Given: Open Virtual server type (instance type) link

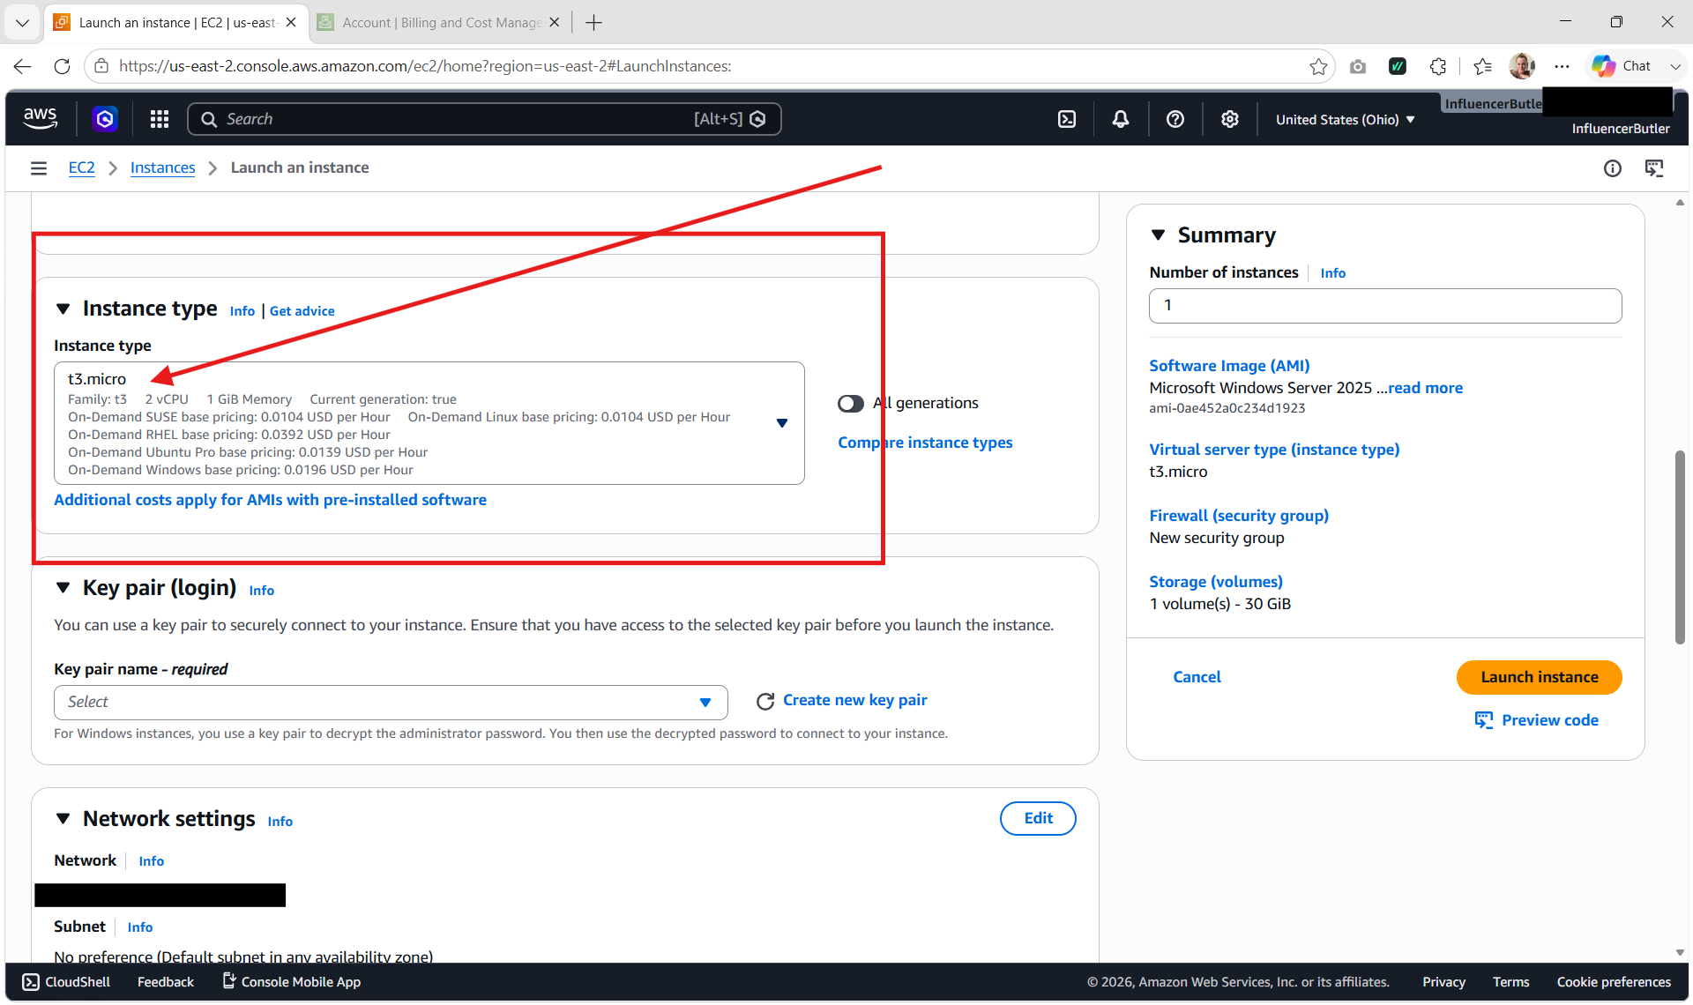Looking at the screenshot, I should (x=1274, y=450).
